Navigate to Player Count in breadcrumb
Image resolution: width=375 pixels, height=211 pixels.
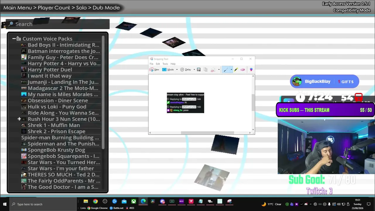tap(54, 8)
